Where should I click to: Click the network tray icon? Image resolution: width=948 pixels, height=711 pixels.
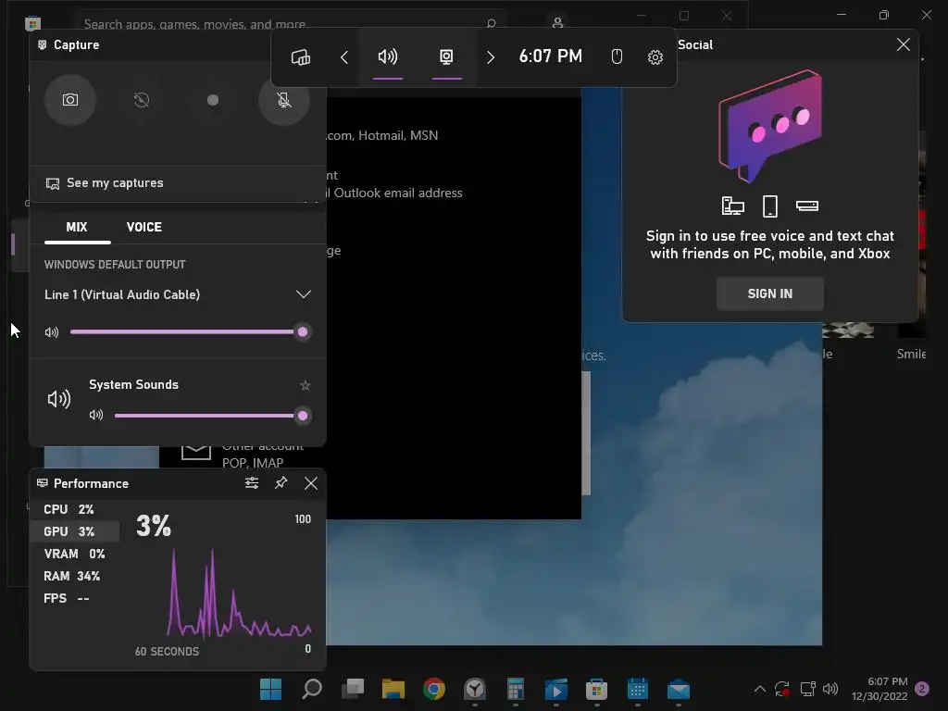tap(807, 689)
